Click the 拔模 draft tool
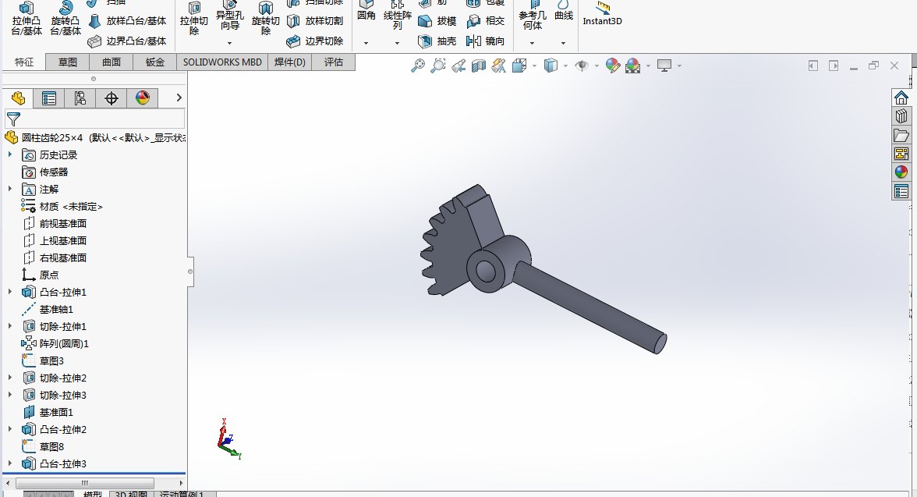917x497 pixels. click(437, 21)
